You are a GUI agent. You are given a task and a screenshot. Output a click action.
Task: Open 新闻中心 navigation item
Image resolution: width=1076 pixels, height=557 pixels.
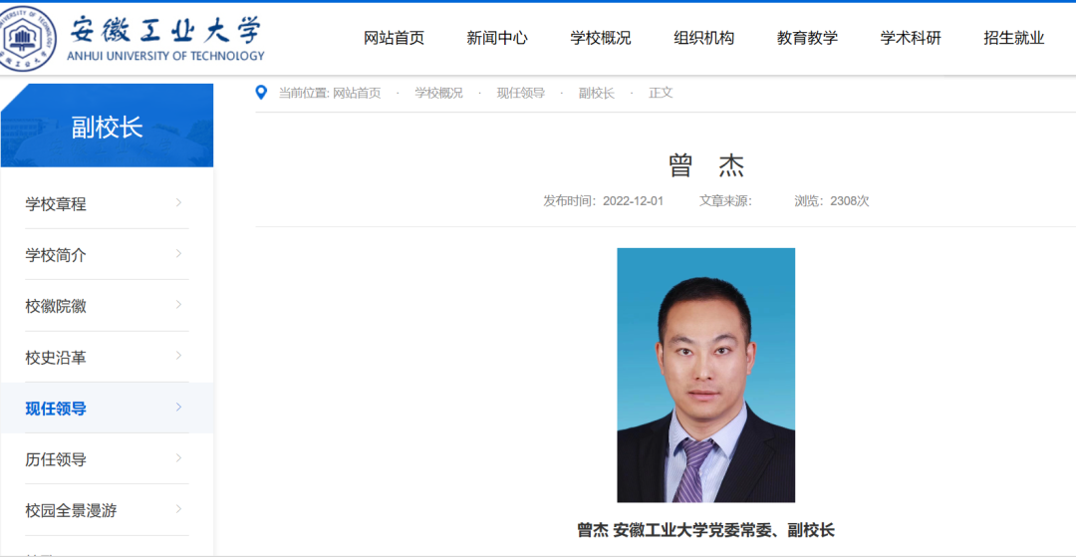[497, 39]
